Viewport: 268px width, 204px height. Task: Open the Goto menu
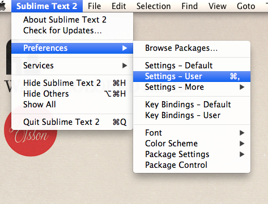(x=246, y=6)
